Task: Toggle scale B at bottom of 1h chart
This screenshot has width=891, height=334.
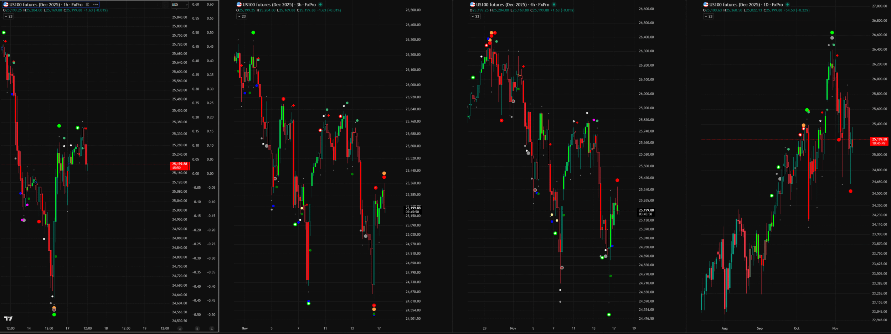Action: click(197, 328)
